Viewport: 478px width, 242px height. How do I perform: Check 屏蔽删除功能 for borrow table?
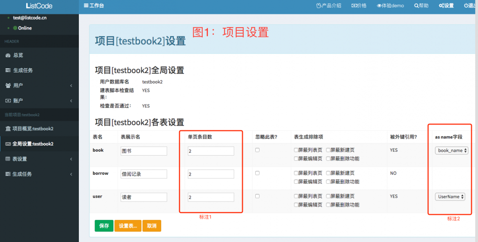328,182
